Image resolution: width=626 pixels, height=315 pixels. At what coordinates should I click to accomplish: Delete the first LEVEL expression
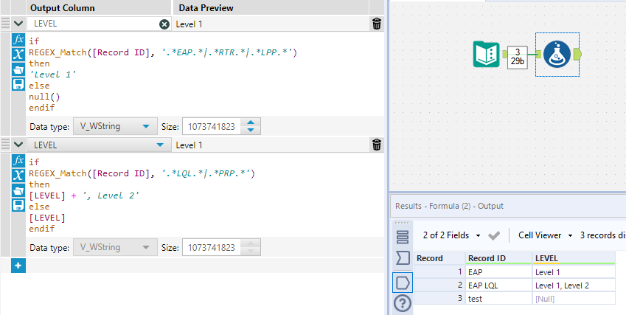[377, 24]
